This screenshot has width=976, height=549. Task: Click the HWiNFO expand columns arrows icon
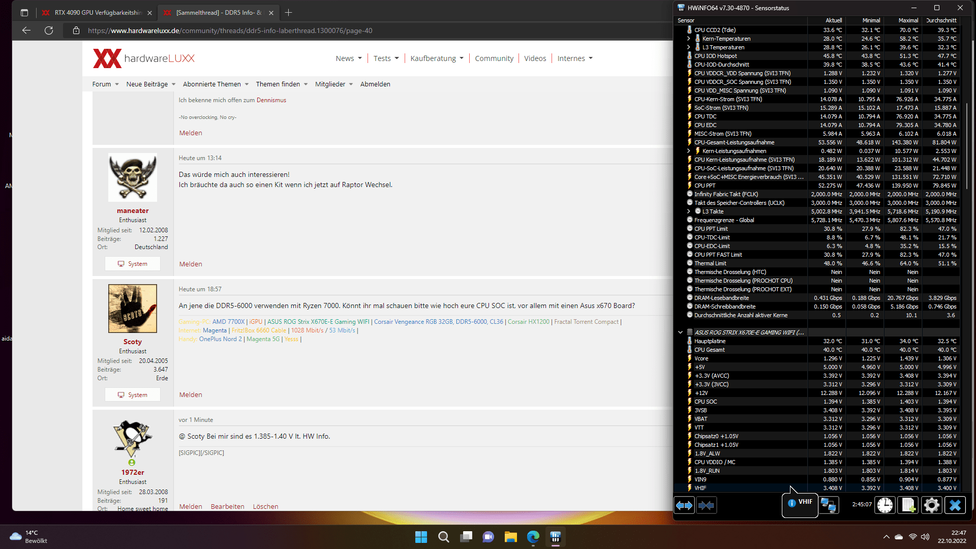(x=684, y=505)
